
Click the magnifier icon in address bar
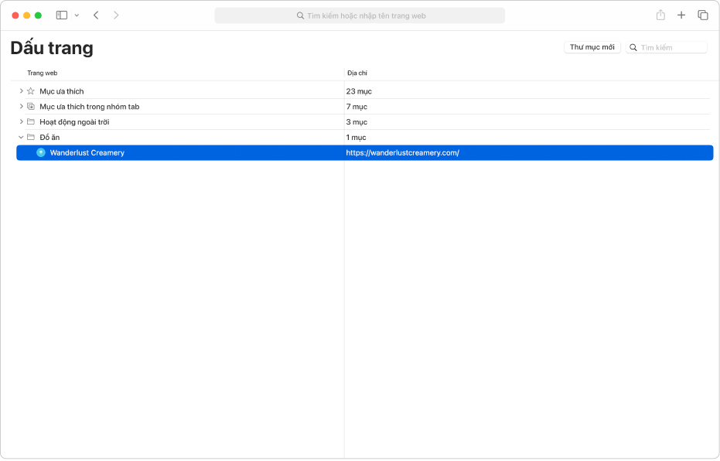(300, 15)
